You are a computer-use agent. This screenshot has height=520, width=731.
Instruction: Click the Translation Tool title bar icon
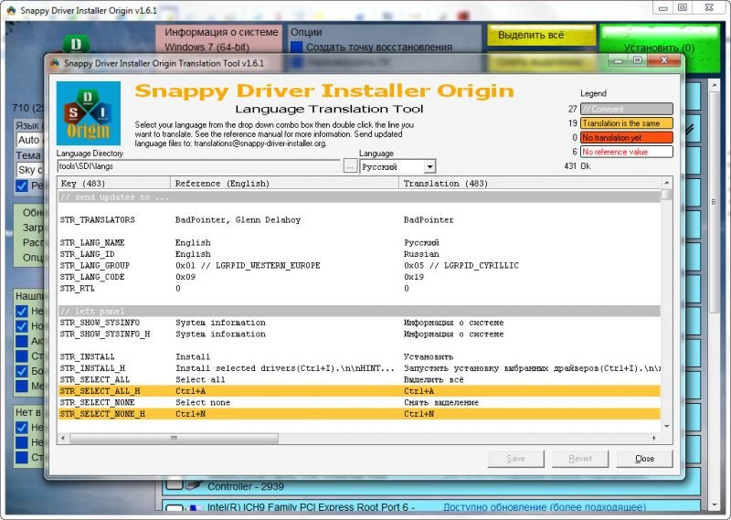[55, 63]
